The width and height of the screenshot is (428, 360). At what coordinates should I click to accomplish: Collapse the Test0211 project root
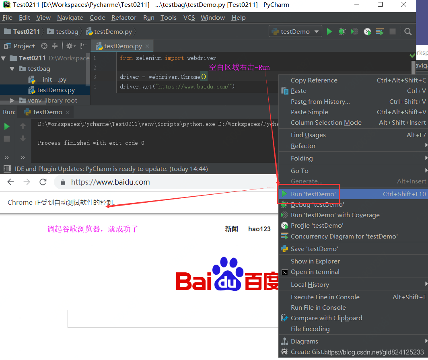pos(4,58)
